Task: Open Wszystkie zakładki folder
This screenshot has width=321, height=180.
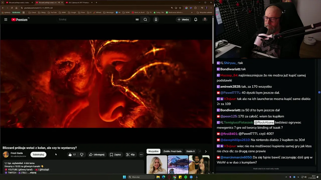Action: click(x=205, y=12)
